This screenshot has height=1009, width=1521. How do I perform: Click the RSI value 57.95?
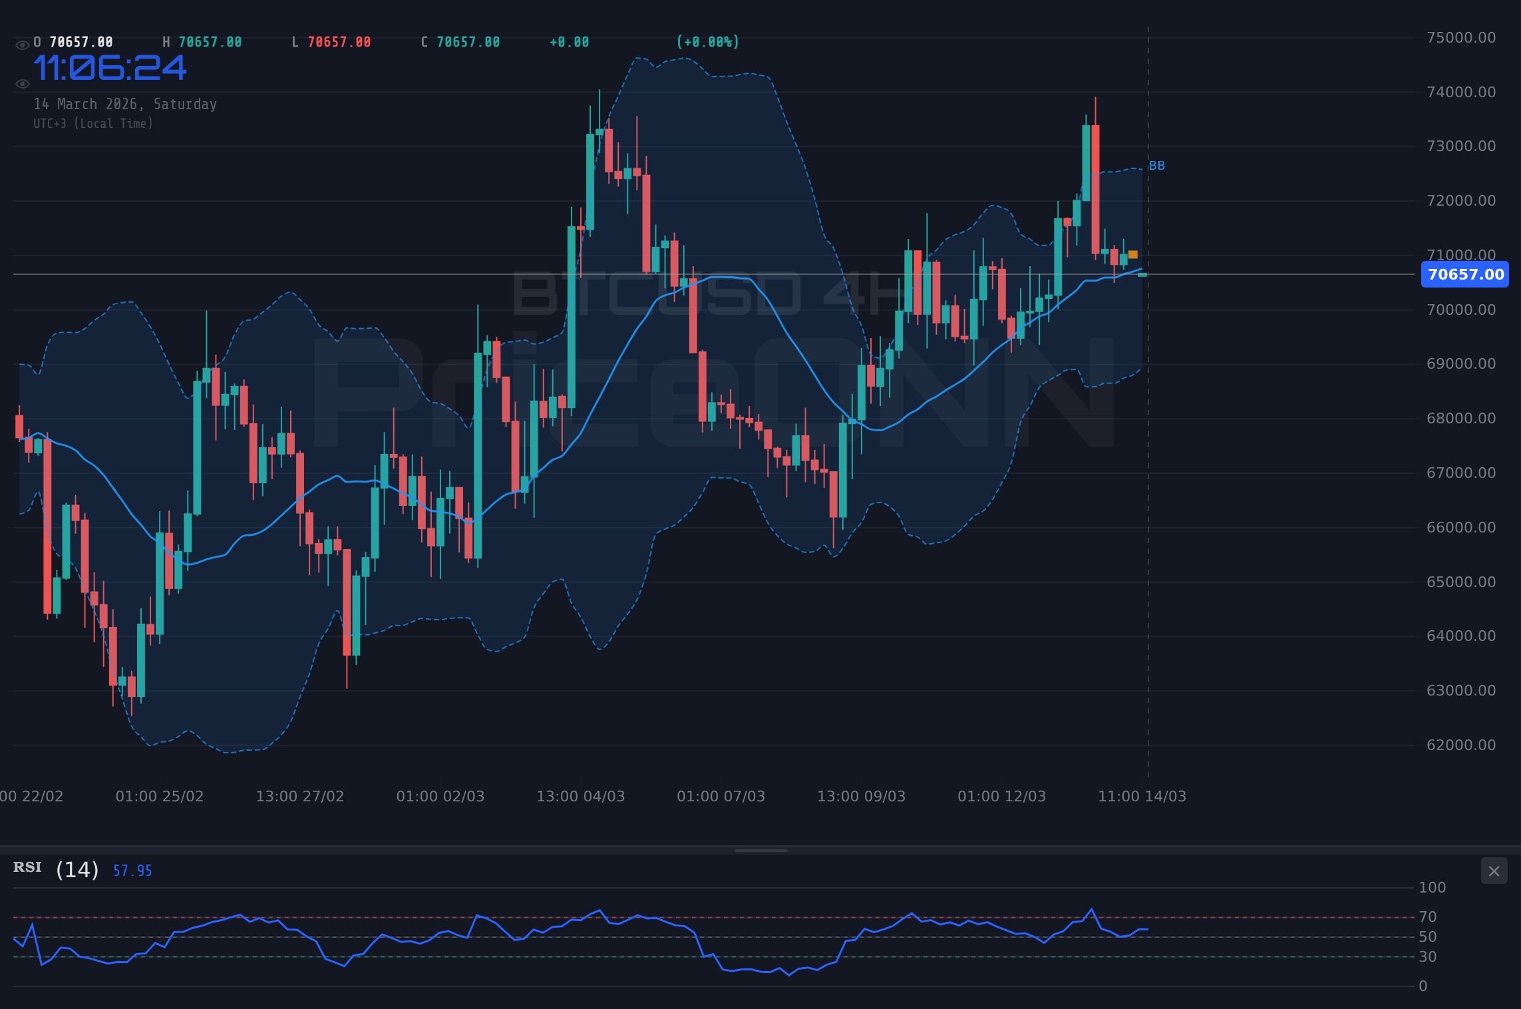pyautogui.click(x=130, y=870)
